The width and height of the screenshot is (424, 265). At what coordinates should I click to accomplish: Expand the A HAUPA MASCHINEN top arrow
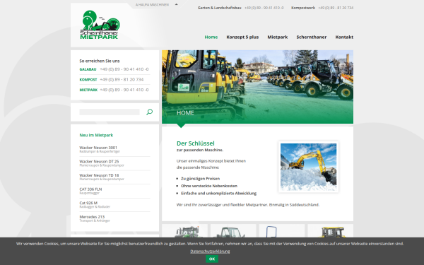[176, 5]
